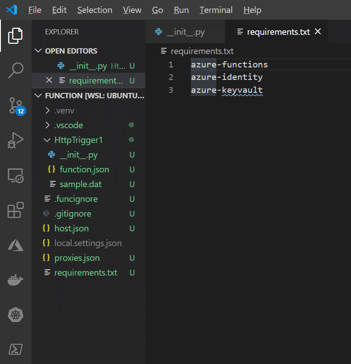Click braces icon beside host.json
The image size is (351, 364).
(46, 228)
